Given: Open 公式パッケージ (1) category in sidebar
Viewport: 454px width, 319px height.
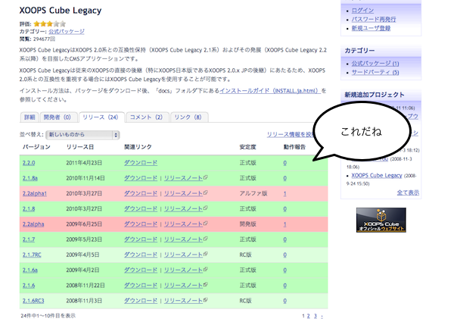Looking at the screenshot, I should (375, 64).
